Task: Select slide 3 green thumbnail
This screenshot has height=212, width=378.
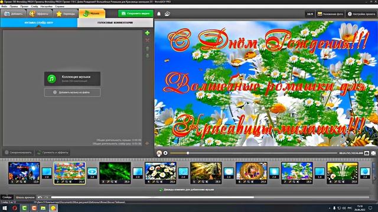Action: 115,173
